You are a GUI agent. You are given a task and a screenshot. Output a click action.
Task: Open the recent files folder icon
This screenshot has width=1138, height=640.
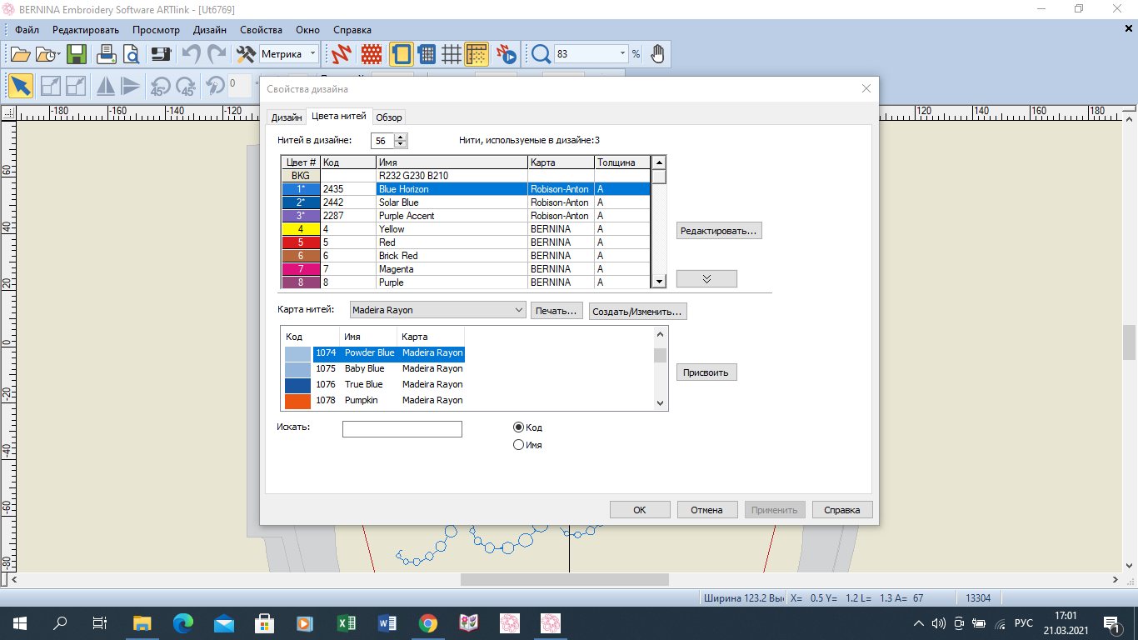click(48, 54)
